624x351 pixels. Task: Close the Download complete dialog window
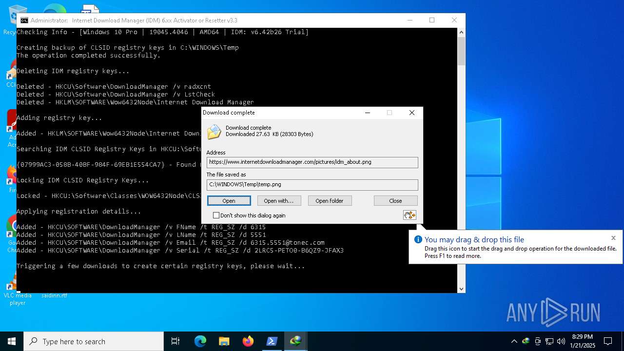[x=412, y=113]
